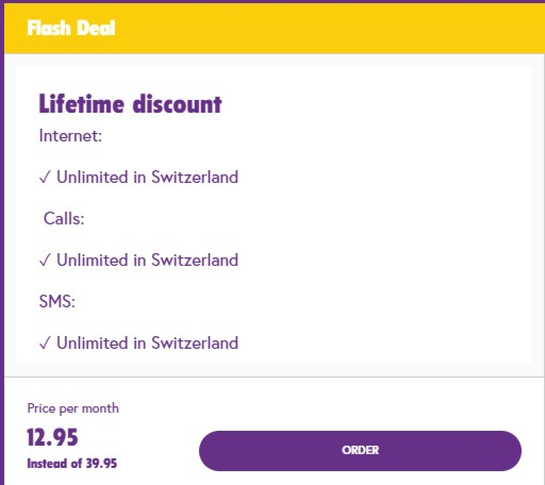Image resolution: width=545 pixels, height=485 pixels.
Task: Click the Price per month label
Action: point(73,408)
